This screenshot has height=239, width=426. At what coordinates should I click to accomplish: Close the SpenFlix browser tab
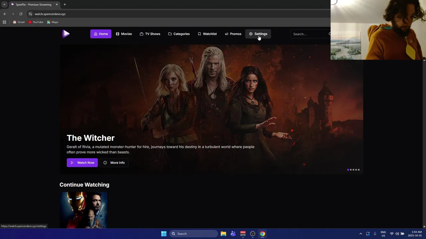[x=57, y=5]
